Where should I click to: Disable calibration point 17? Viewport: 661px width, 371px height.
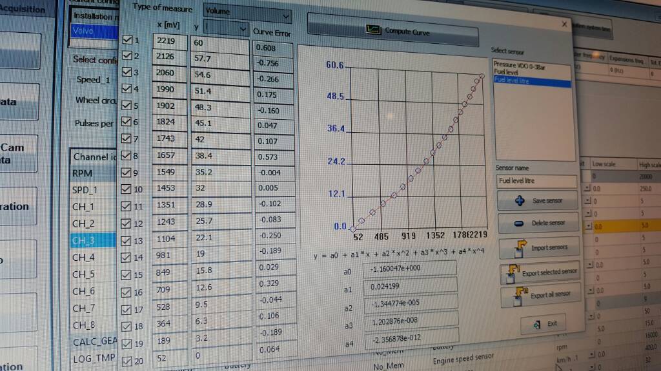coord(126,310)
